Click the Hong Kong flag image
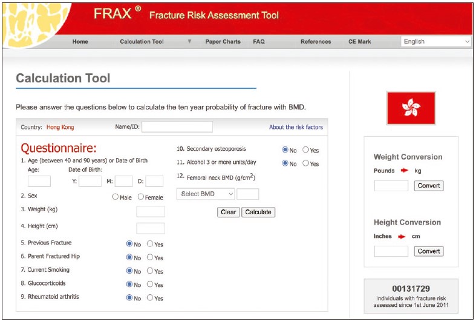 click(411, 108)
